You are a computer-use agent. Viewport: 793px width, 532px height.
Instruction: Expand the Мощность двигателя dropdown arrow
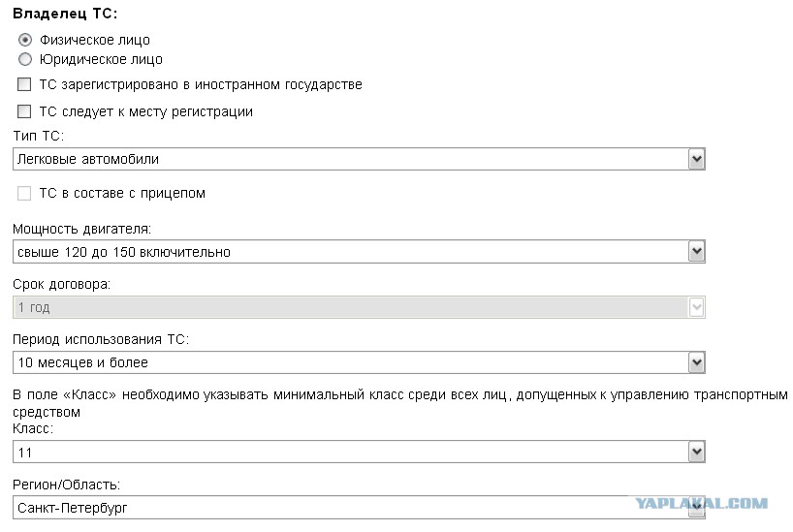pos(696,251)
